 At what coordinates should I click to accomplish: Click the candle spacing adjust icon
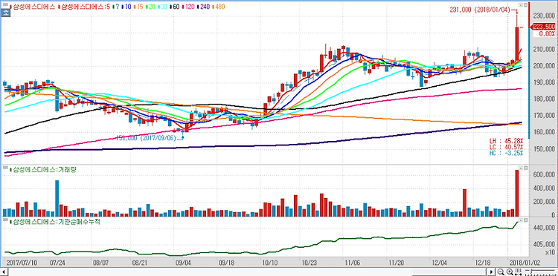coord(518,272)
